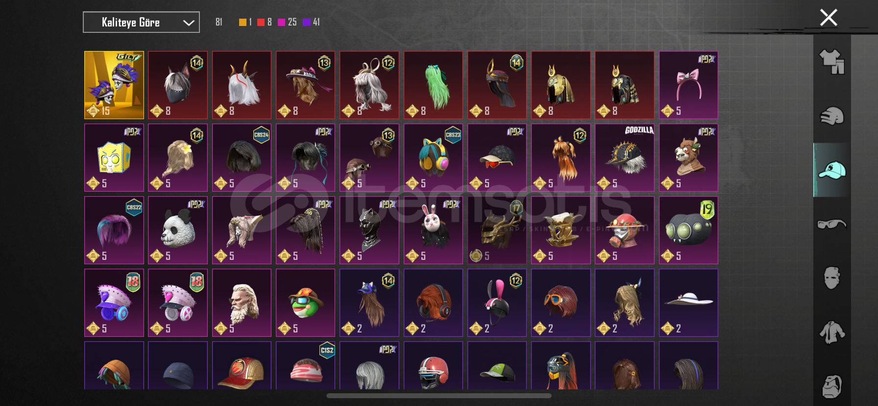Select the jacket category icon
878x406 pixels.
click(x=832, y=332)
